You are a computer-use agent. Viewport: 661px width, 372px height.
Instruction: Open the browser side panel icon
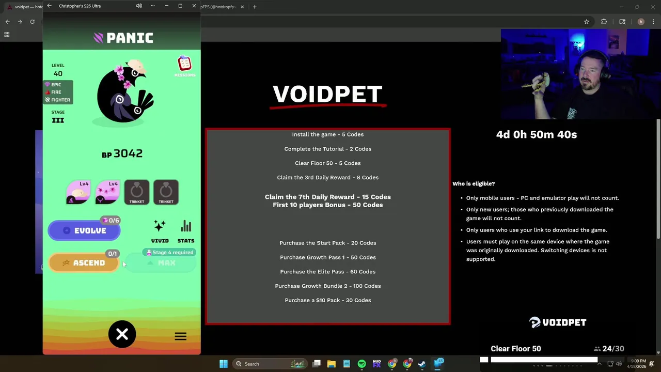[622, 22]
